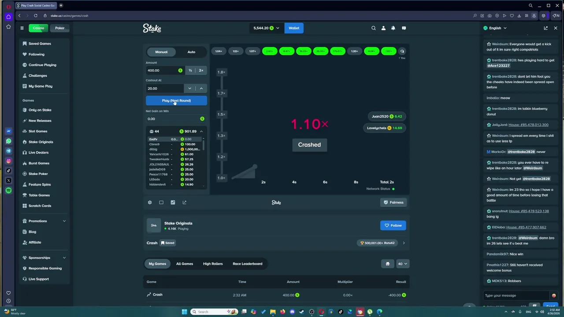Open the notifications bell icon

(393, 28)
